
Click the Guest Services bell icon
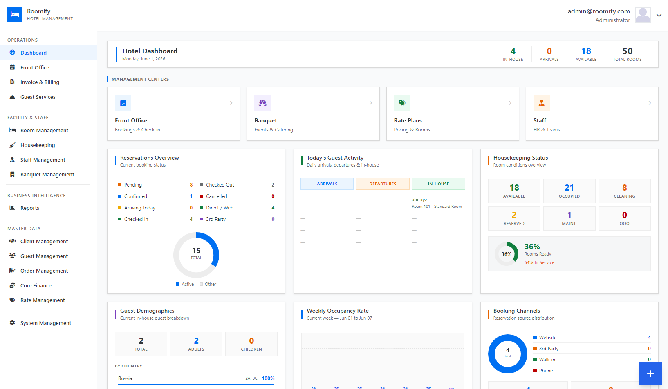(12, 97)
